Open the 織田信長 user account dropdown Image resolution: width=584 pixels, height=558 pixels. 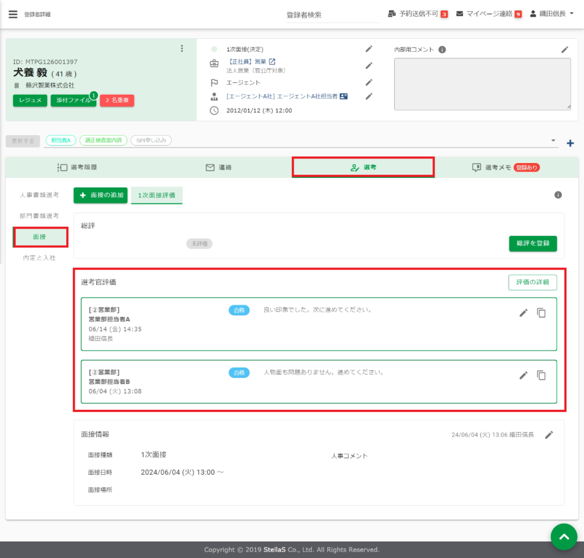(x=552, y=14)
